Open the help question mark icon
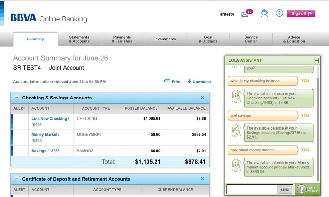This screenshot has height=197, width=329. point(280,13)
